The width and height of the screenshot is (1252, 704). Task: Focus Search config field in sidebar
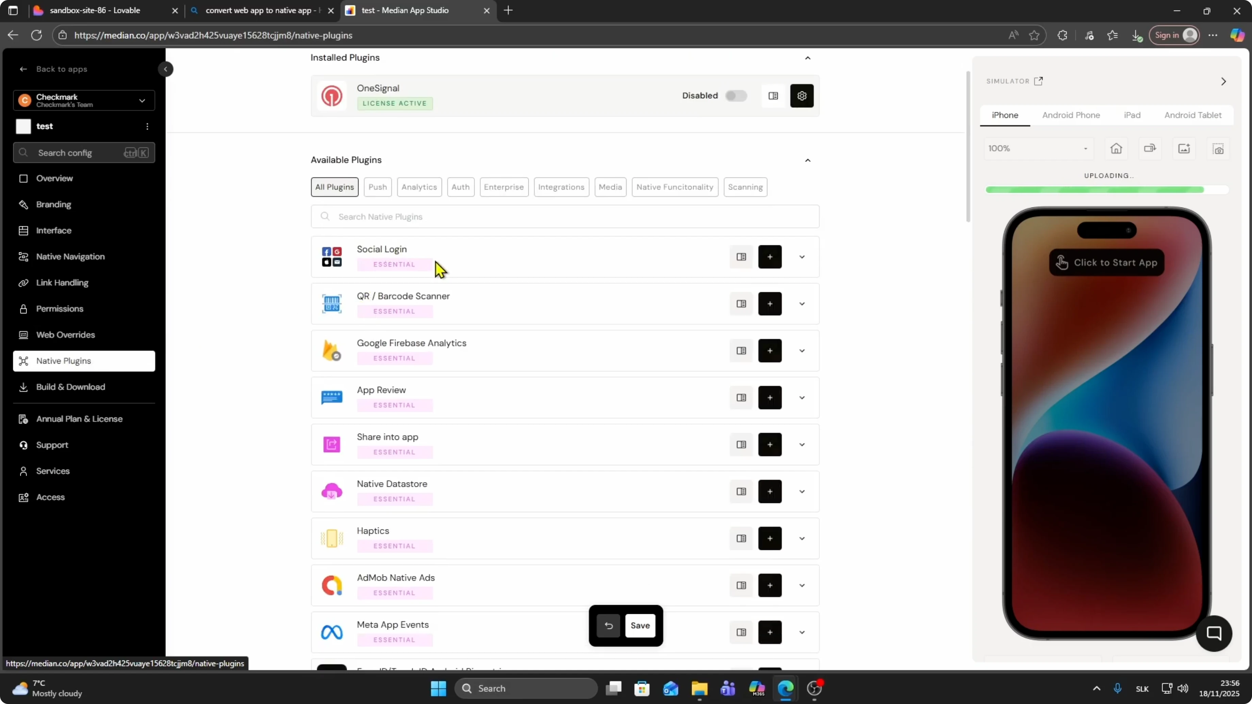pos(84,153)
